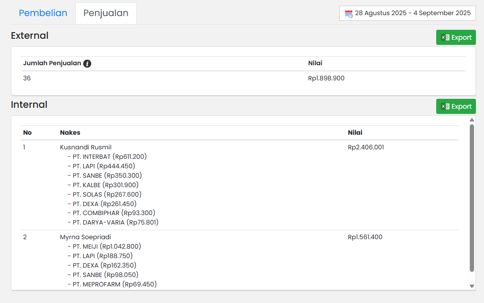Select the Myrna Soepriadi name
Image resolution: width=484 pixels, height=303 pixels.
(x=85, y=237)
